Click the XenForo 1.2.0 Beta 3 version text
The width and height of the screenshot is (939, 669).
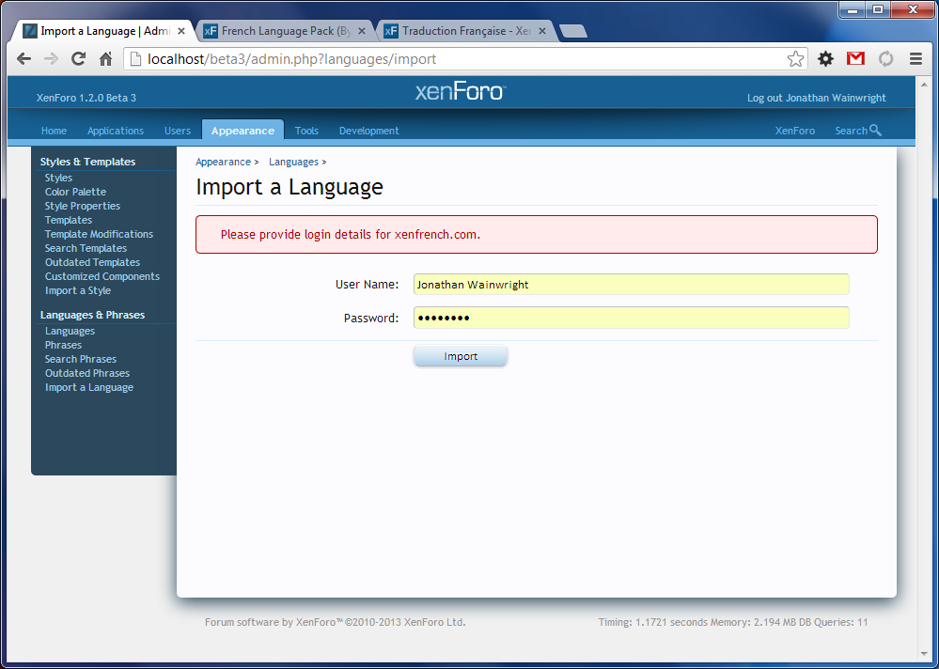[x=86, y=98]
